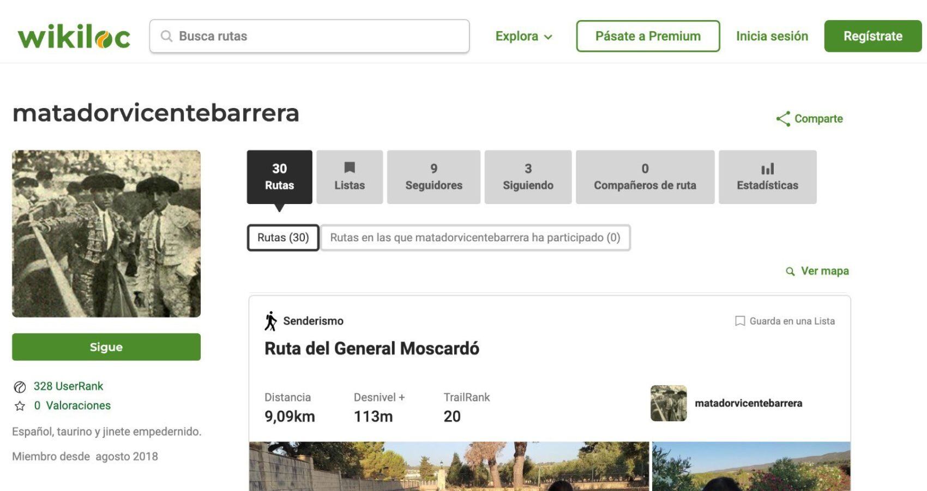
Task: Click the UserRank gauge icon
Action: tap(20, 387)
